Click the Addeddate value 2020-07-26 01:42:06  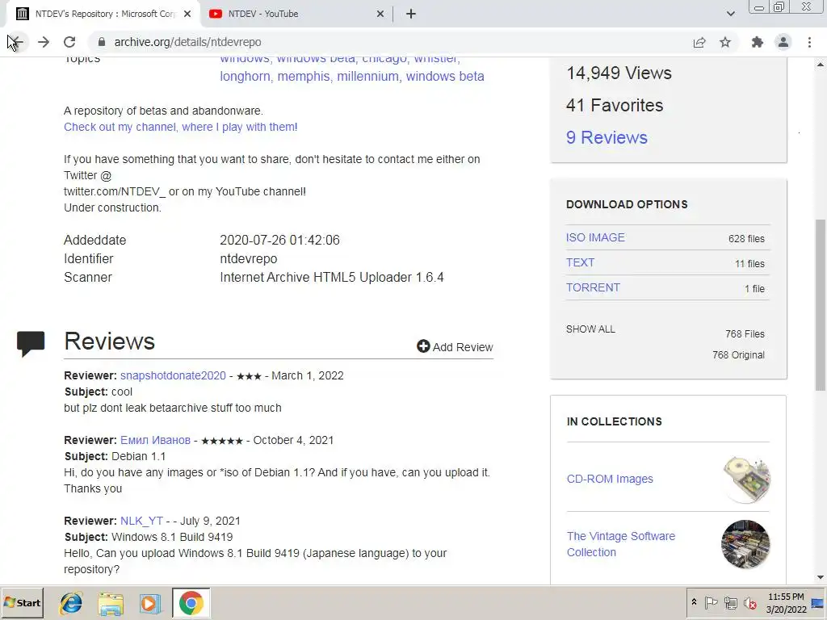[279, 241]
